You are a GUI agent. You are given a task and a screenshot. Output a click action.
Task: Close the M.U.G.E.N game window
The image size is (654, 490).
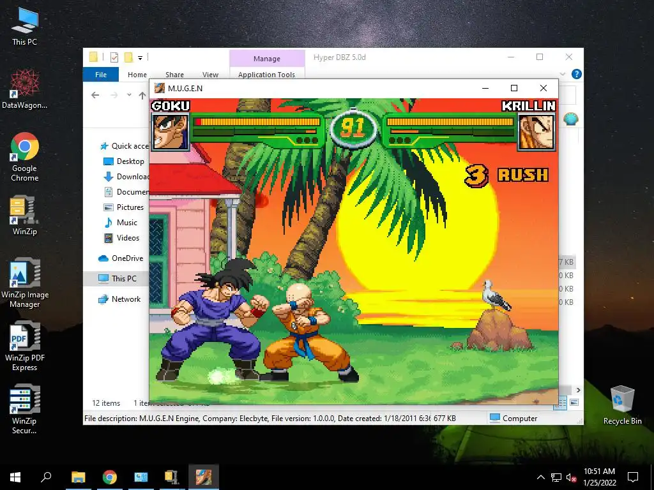click(x=543, y=88)
